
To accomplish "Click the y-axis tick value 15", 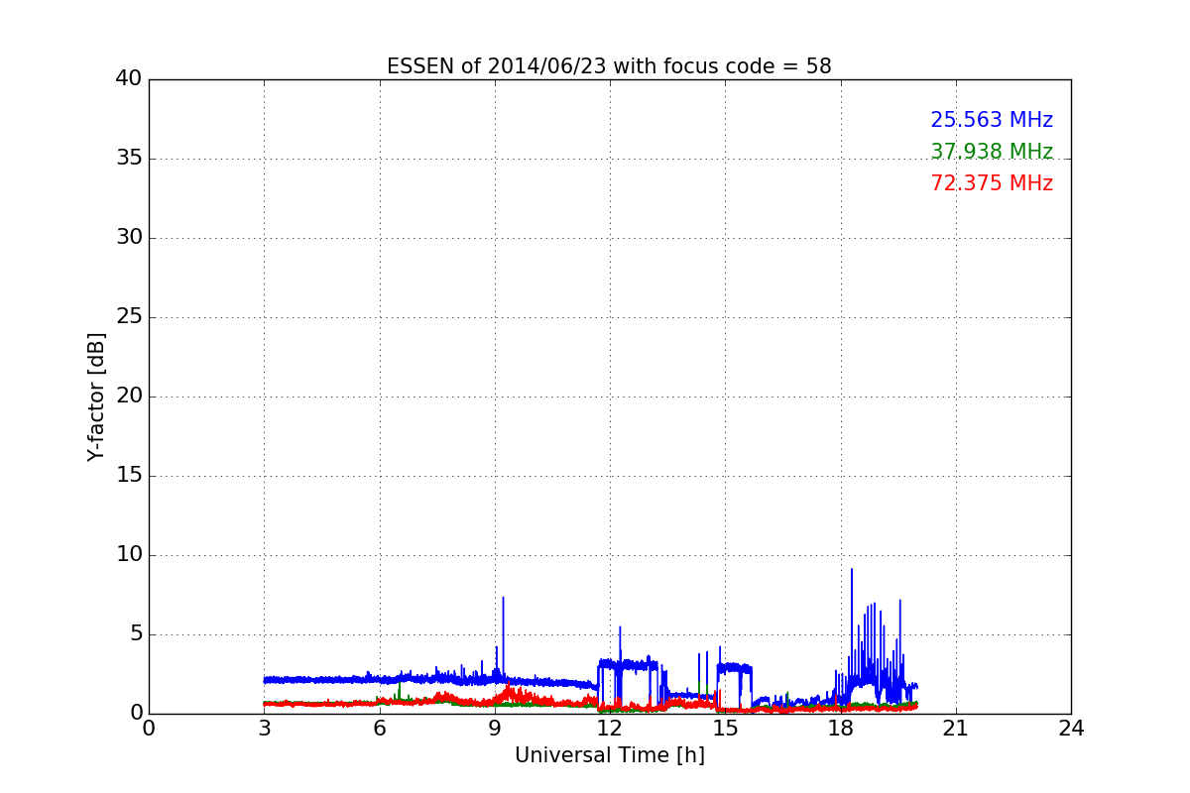I will point(128,476).
